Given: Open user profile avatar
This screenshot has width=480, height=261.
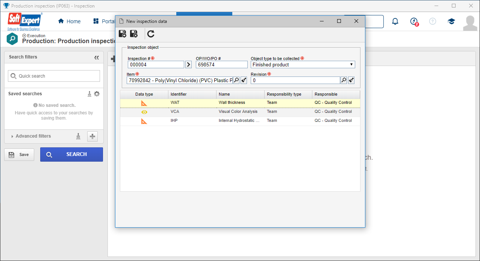Looking at the screenshot, I should pos(470,23).
